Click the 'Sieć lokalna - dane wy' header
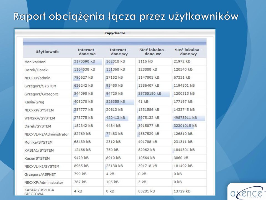Screen dimensions: 266x200 tap(189, 52)
